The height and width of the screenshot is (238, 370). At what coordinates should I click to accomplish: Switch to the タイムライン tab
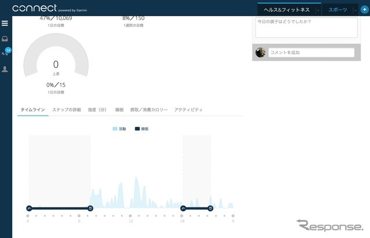(33, 110)
